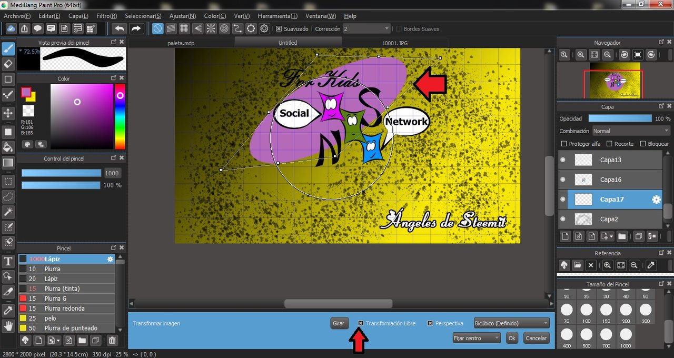
Task: Select the Bucket fill tool
Action: pos(8,146)
